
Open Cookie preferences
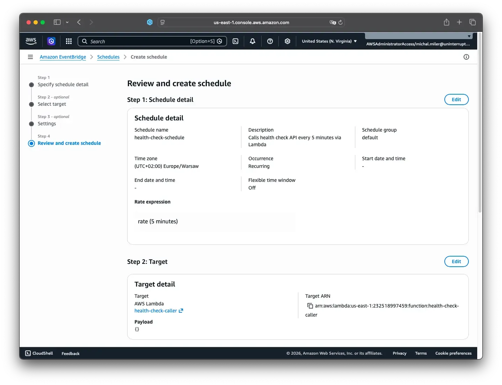coord(453,353)
